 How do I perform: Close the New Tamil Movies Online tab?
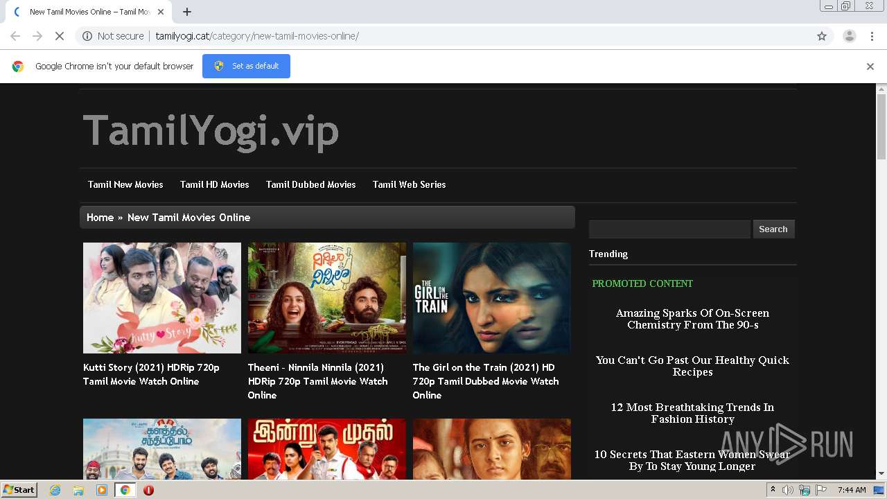pos(161,12)
